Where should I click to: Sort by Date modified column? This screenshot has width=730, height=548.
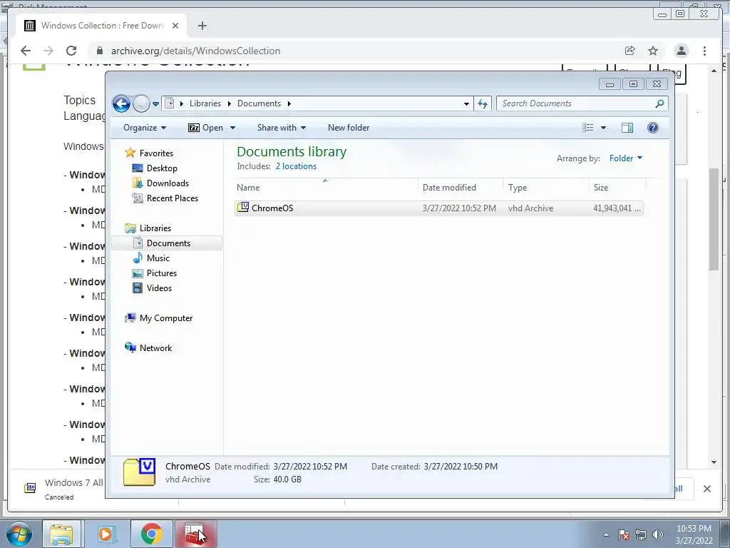click(x=461, y=188)
